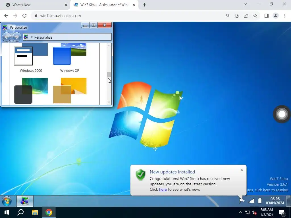Click the Win7 battery tray icon
Image resolution: width=291 pixels, height=218 pixels.
(x=260, y=201)
